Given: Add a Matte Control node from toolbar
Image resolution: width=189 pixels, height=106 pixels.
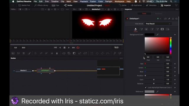Looking at the screenshot, I should [74, 53].
